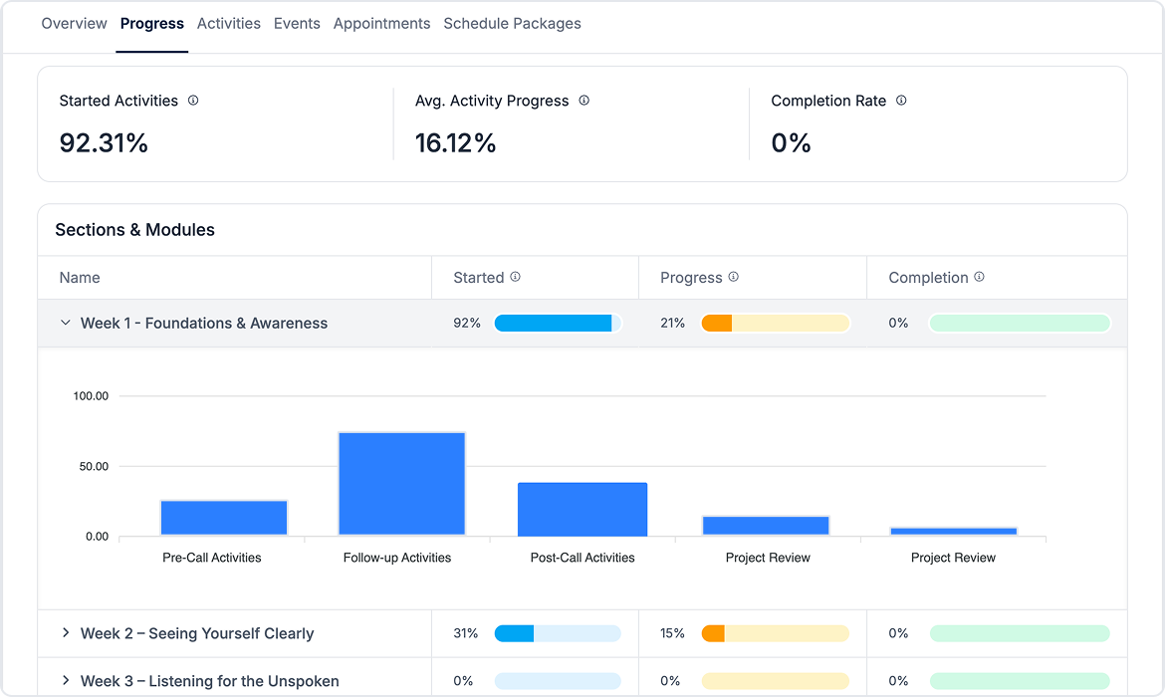Click the Pre-Call Activities bar
This screenshot has width=1165, height=697.
(x=224, y=516)
